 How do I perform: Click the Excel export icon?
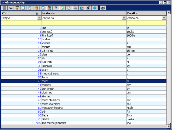(62, 8)
